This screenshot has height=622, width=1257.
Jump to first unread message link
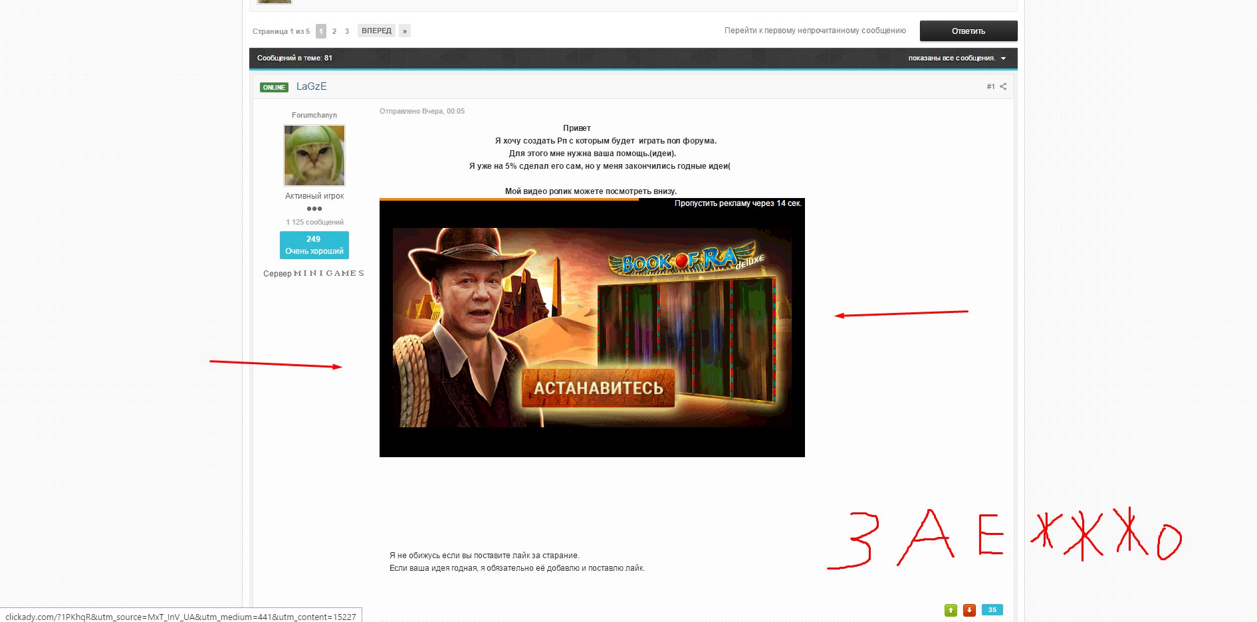(815, 31)
